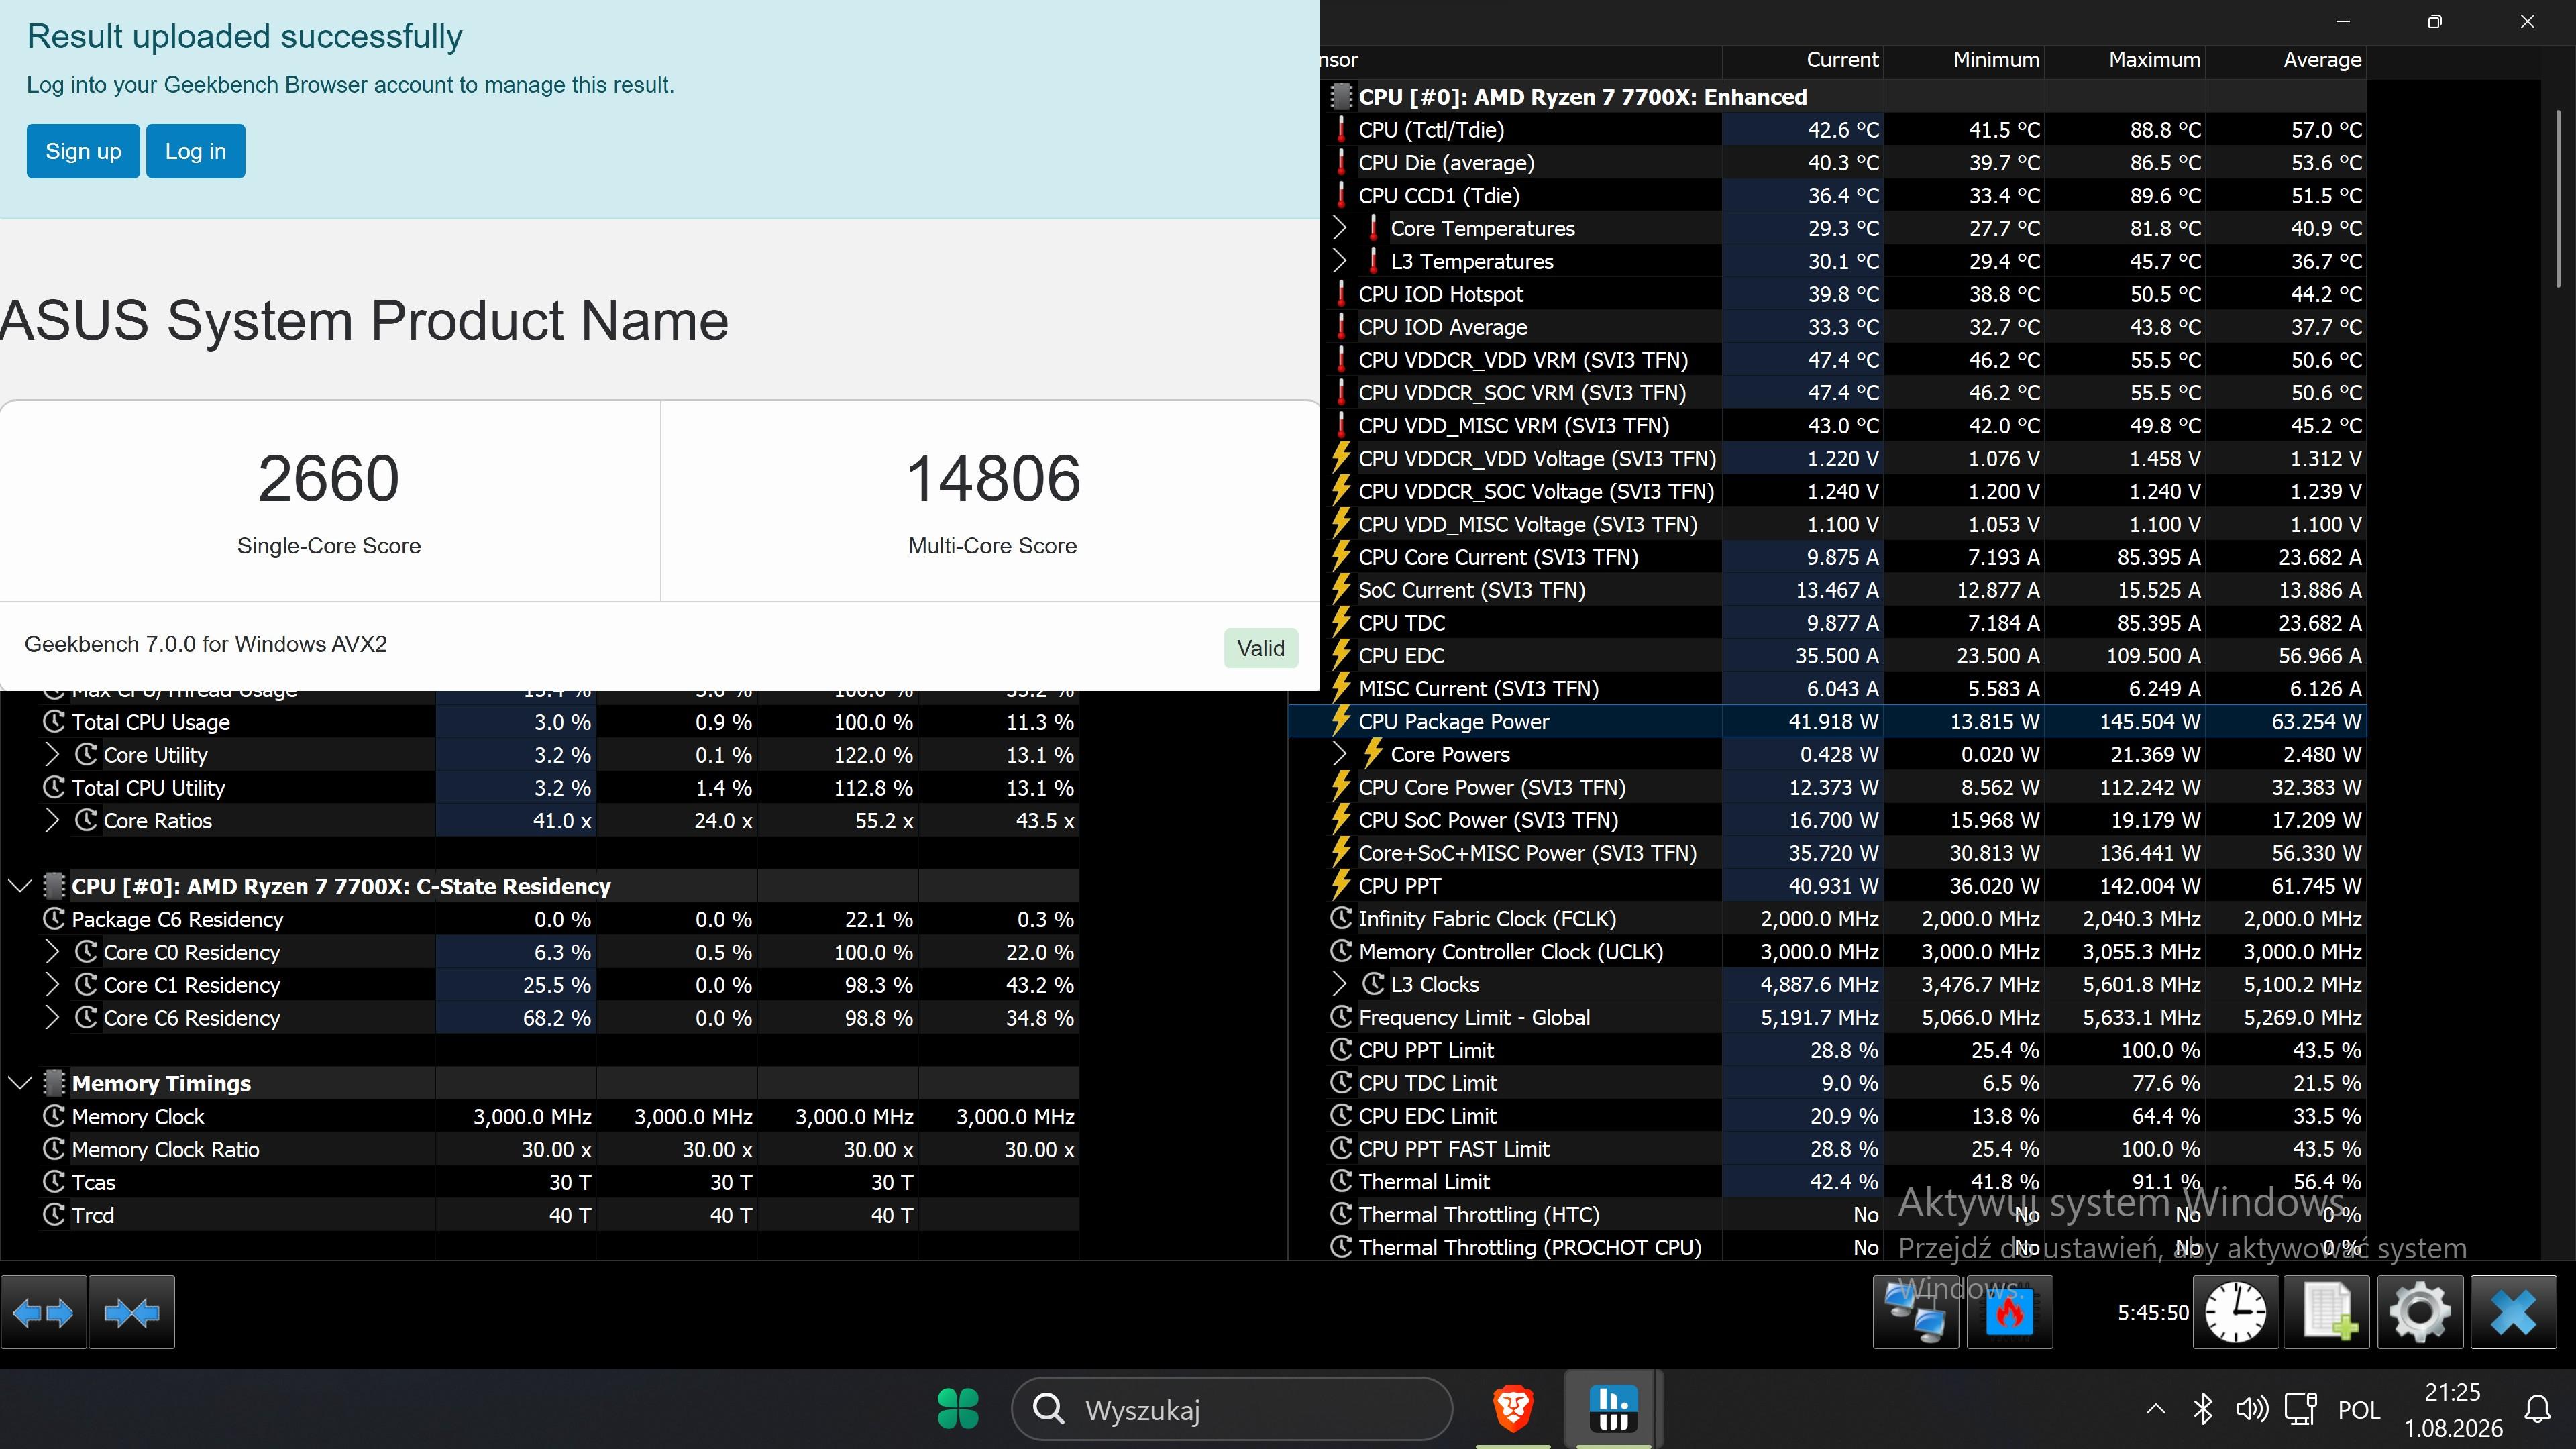This screenshot has height=1449, width=2576.
Task: Collapse the Memory Timings section
Action: coord(20,1083)
